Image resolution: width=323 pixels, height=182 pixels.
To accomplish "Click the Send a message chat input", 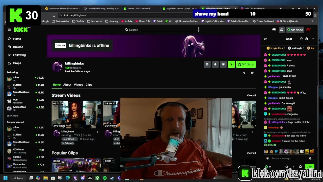I will point(289,158).
